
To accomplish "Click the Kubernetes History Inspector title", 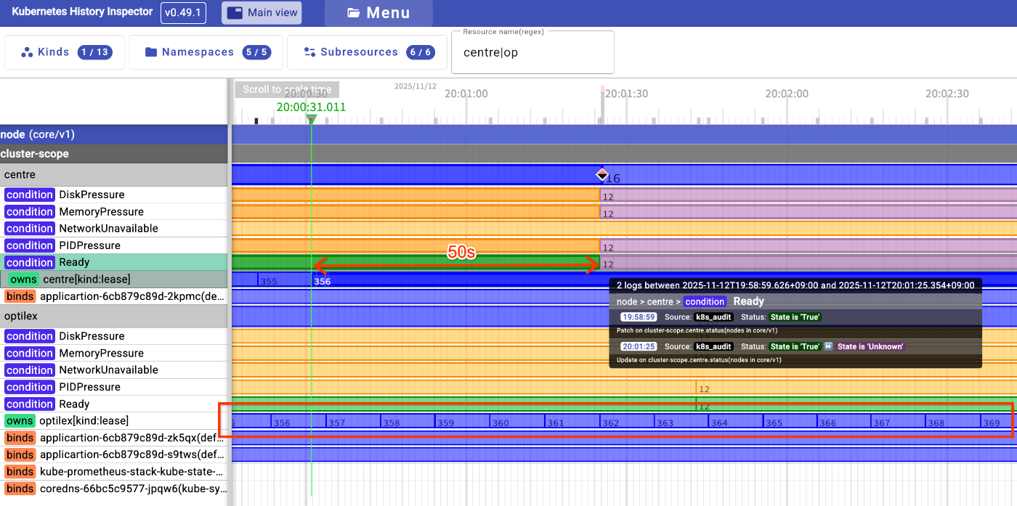I will point(82,12).
